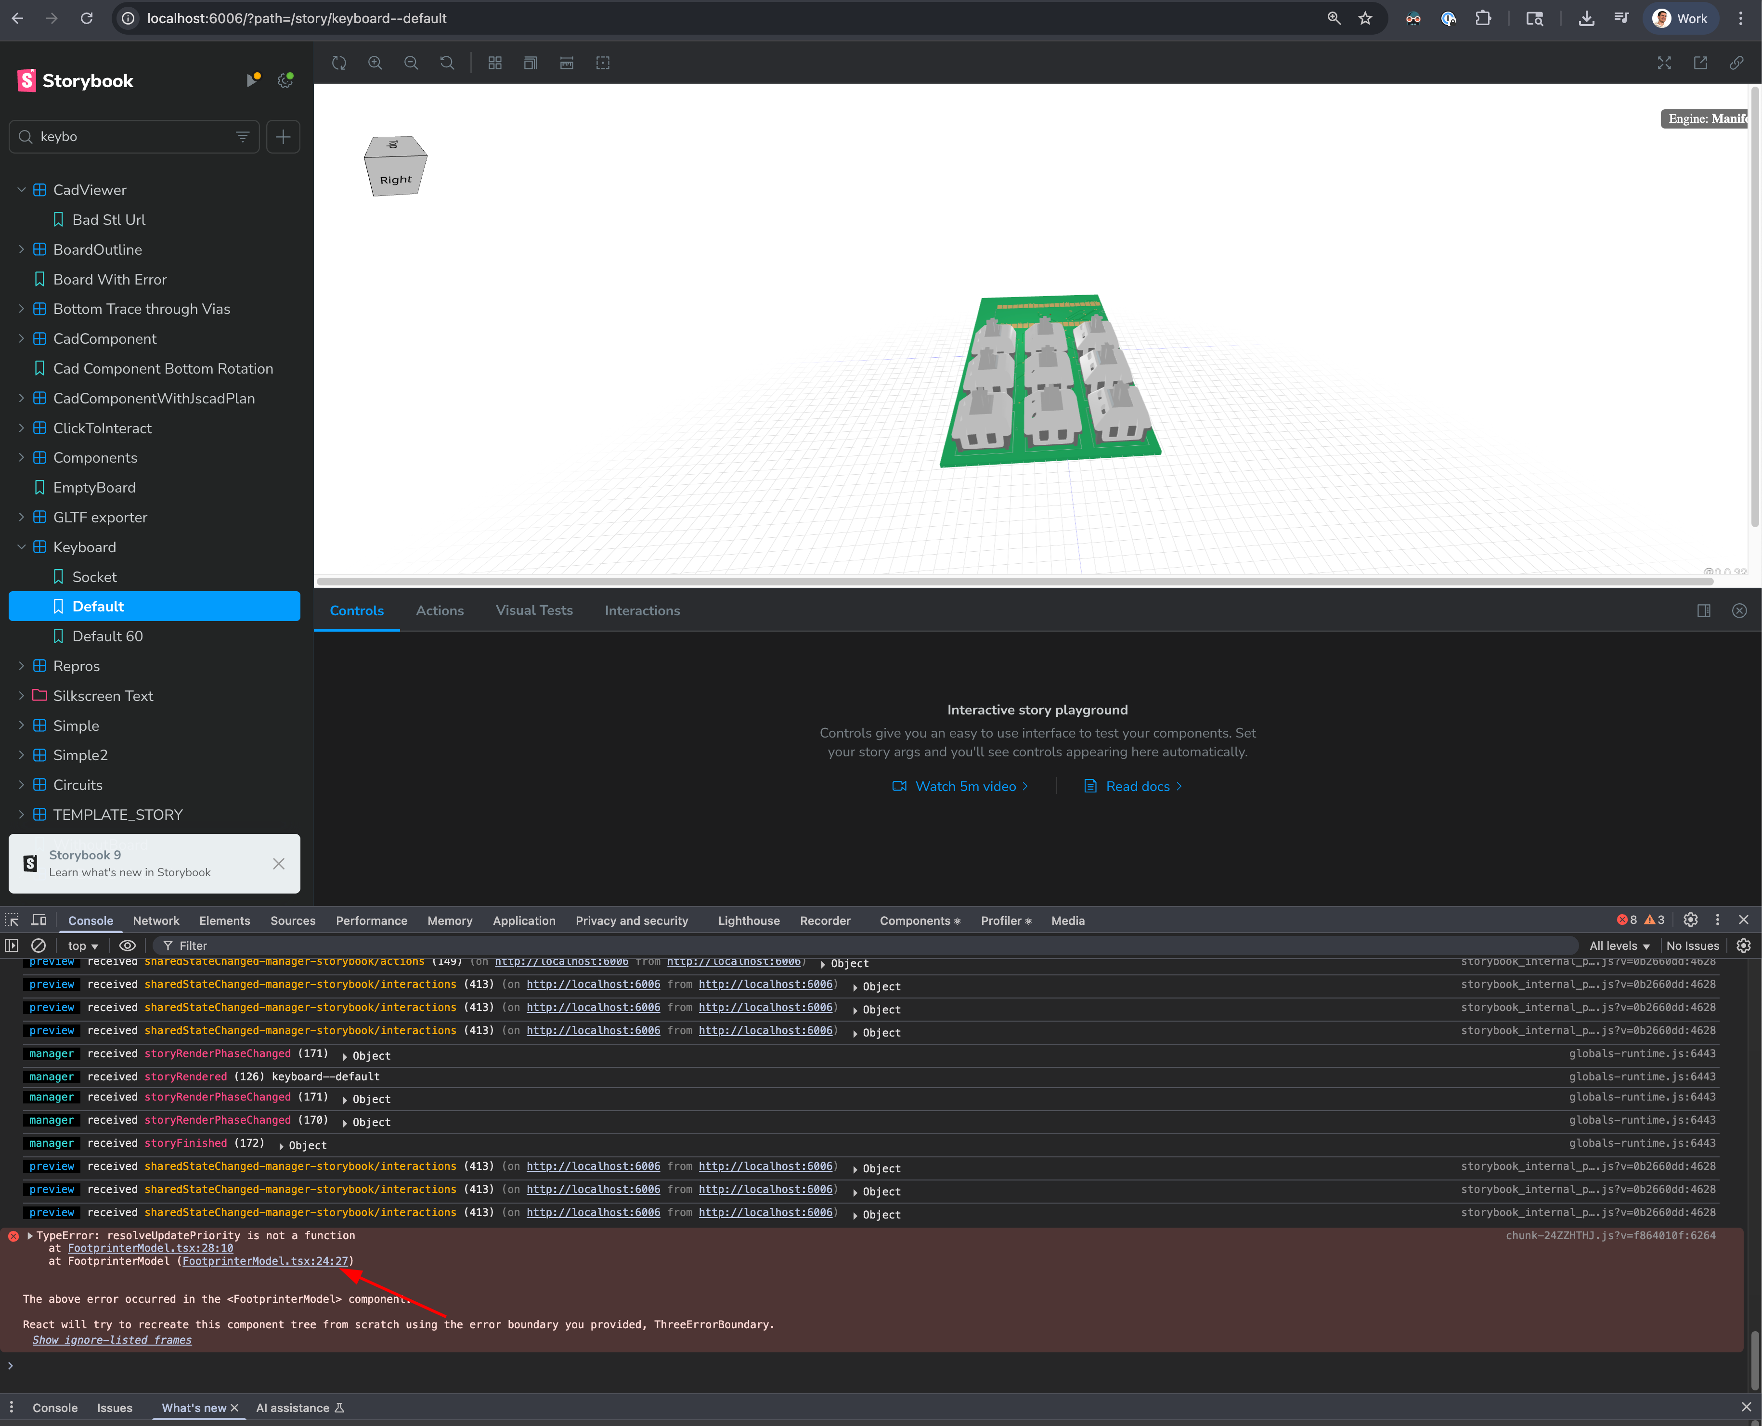This screenshot has width=1762, height=1426.
Task: Zoom out the story canvas
Action: click(412, 63)
